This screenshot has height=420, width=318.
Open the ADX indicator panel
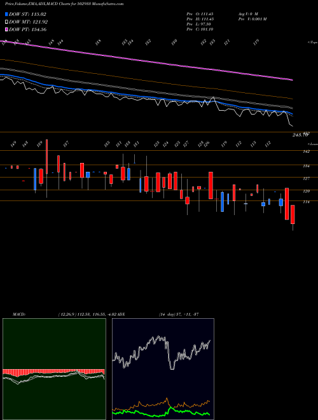[163, 369]
